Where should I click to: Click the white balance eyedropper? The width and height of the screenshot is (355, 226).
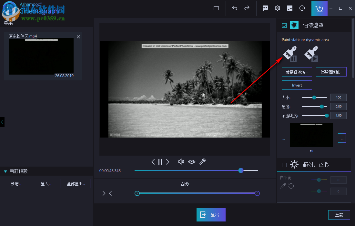[x=283, y=186]
